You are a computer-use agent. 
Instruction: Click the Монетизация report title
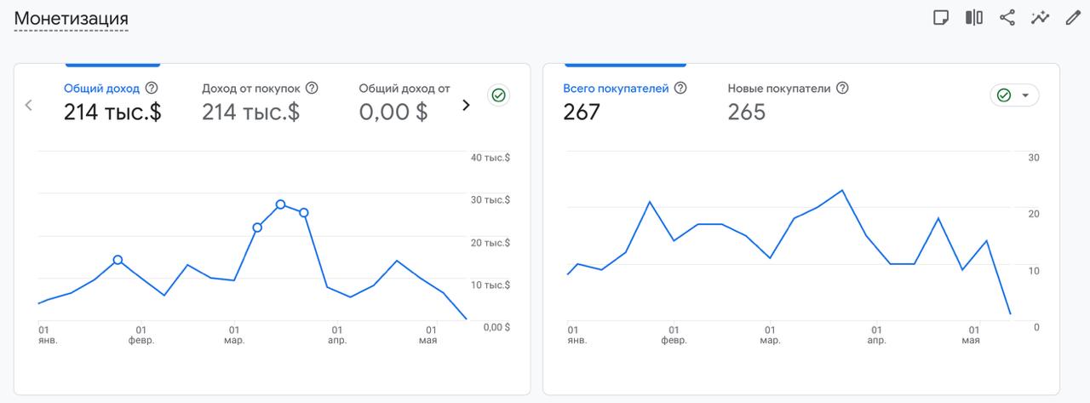point(71,18)
